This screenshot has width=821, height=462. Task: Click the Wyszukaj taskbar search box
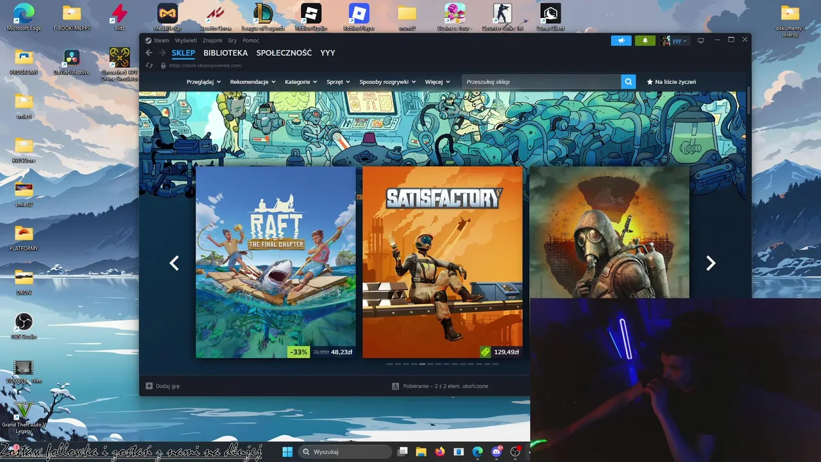(346, 452)
